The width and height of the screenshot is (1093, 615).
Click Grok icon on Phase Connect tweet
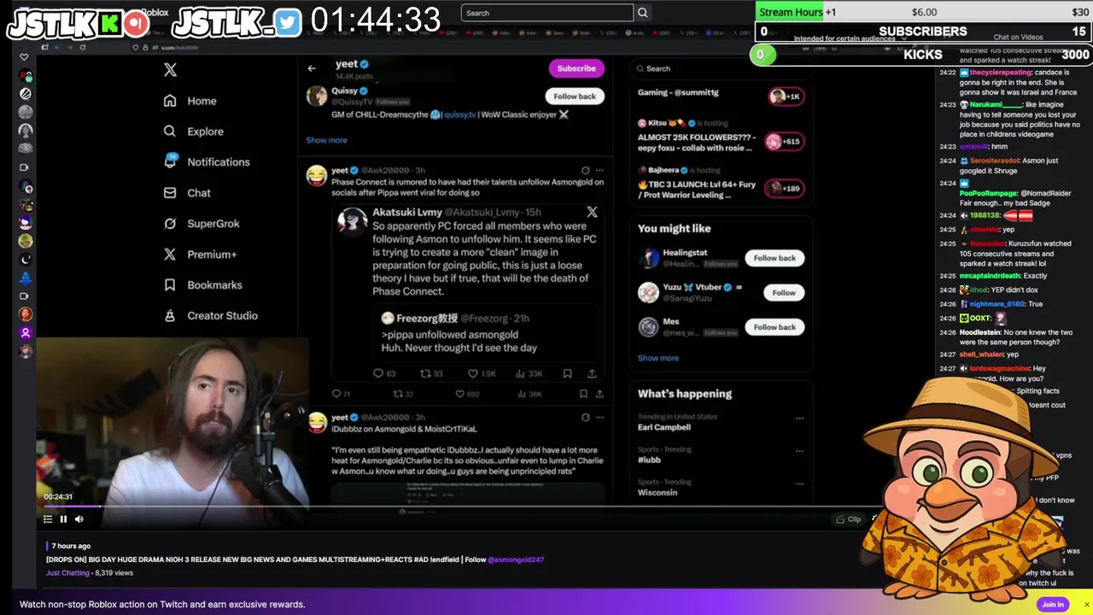(x=585, y=170)
